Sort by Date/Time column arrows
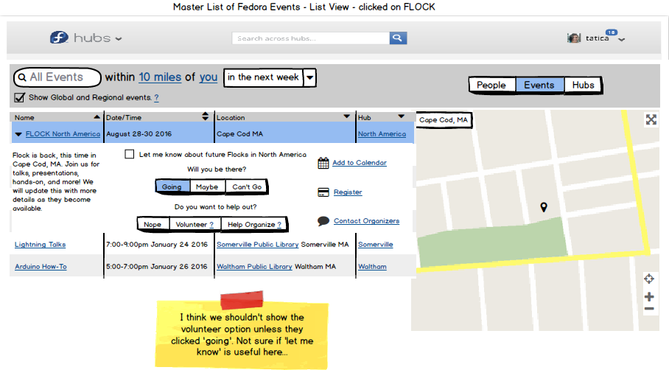669x370 pixels. point(206,116)
